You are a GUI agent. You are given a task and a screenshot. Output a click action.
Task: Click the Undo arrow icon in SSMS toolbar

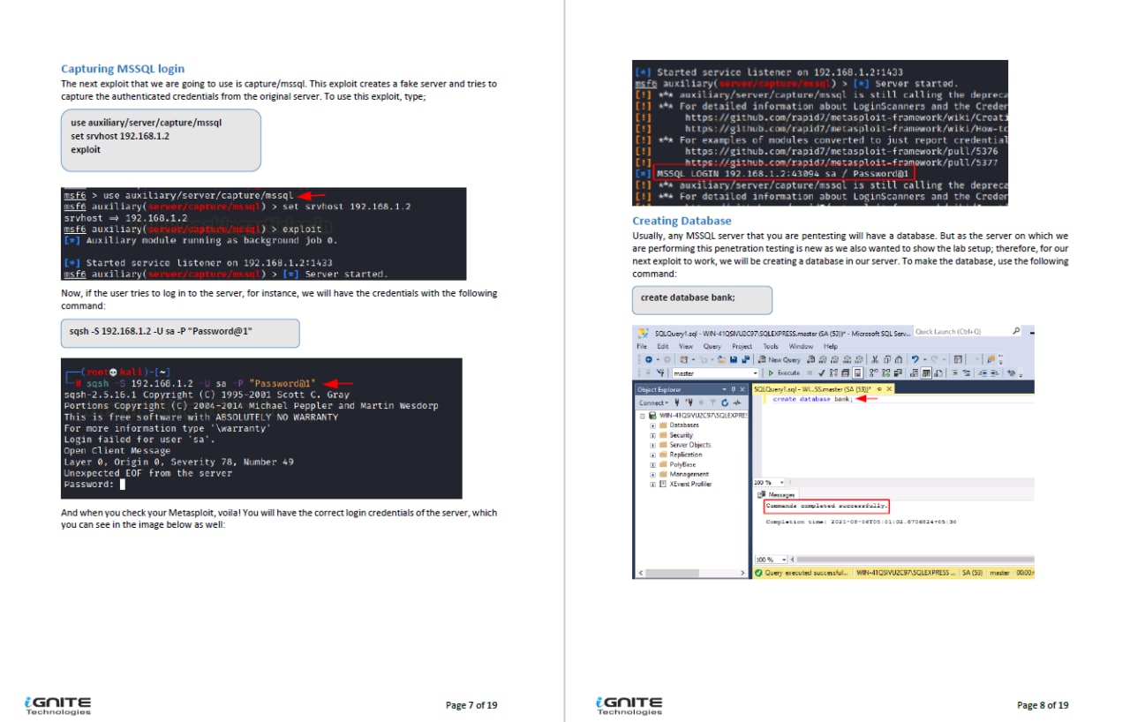pyautogui.click(x=915, y=360)
